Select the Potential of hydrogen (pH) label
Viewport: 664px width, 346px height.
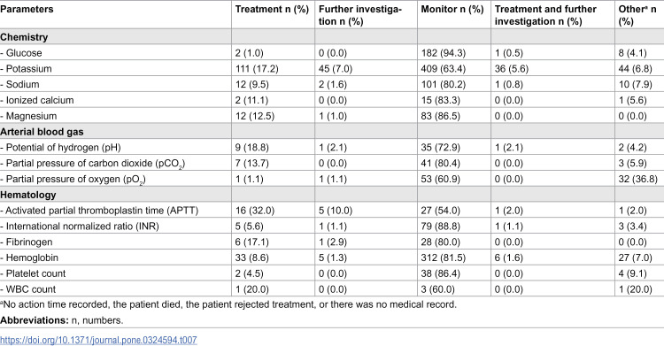tap(60, 148)
